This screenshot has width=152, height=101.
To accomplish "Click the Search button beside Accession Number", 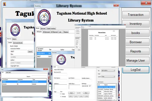I will (x=30, y=52).
